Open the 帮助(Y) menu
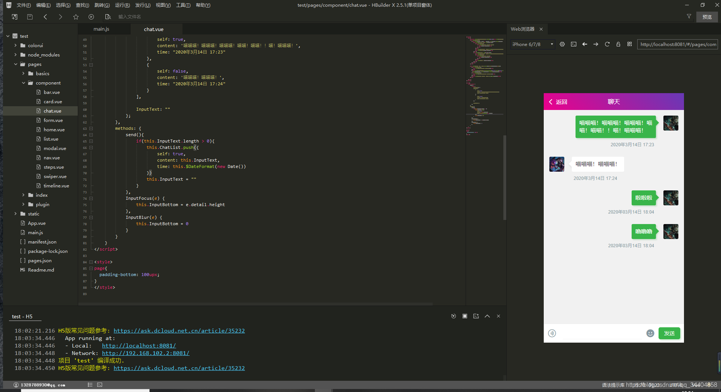This screenshot has width=721, height=392. (x=203, y=5)
